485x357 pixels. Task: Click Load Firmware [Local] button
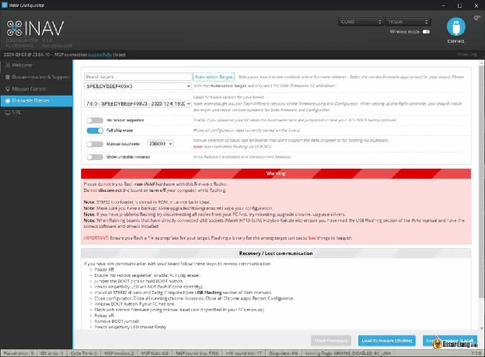450,341
